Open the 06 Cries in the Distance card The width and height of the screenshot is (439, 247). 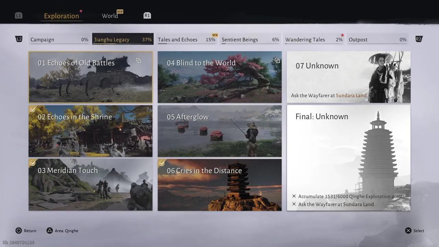tap(219, 185)
